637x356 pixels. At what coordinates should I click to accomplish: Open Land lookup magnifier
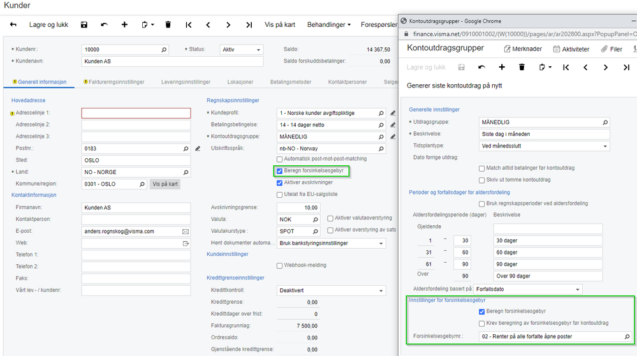186,172
